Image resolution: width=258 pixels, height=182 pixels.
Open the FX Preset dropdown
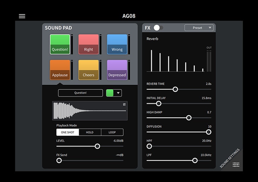[199, 28]
